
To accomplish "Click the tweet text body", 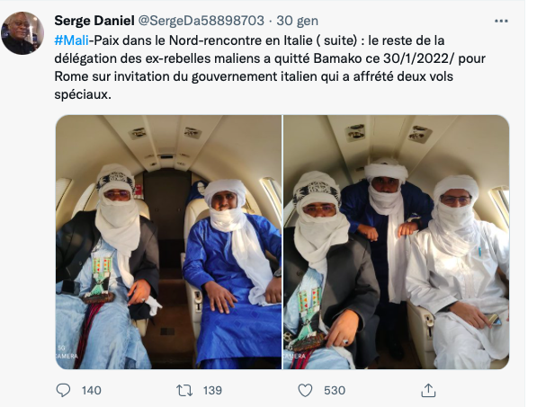I will pos(270,67).
